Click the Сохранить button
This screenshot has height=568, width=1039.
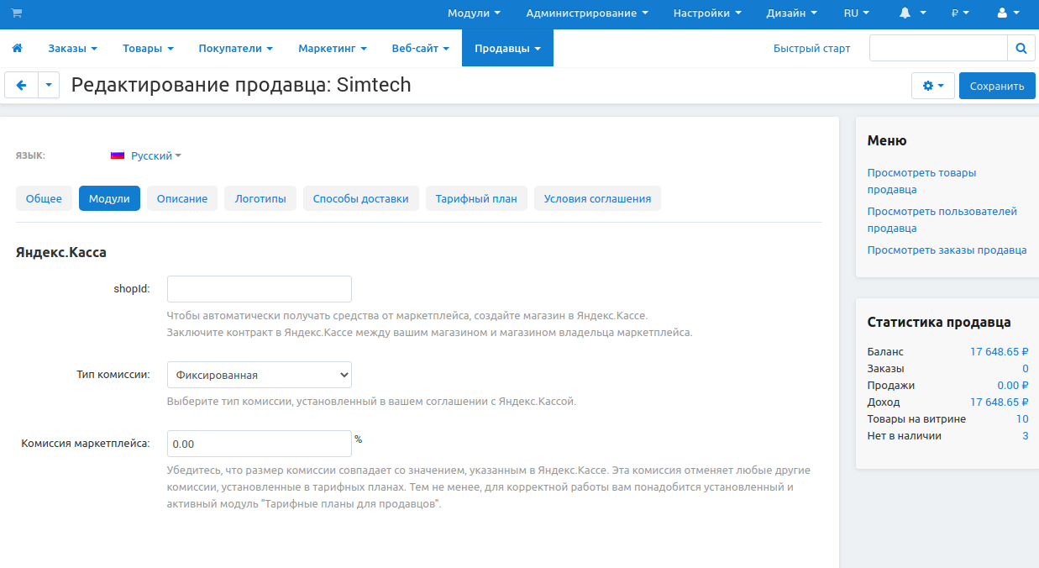tap(997, 86)
